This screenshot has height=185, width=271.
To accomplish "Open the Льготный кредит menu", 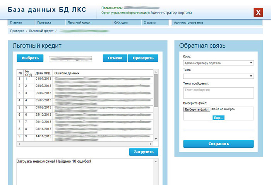I will click(79, 23).
